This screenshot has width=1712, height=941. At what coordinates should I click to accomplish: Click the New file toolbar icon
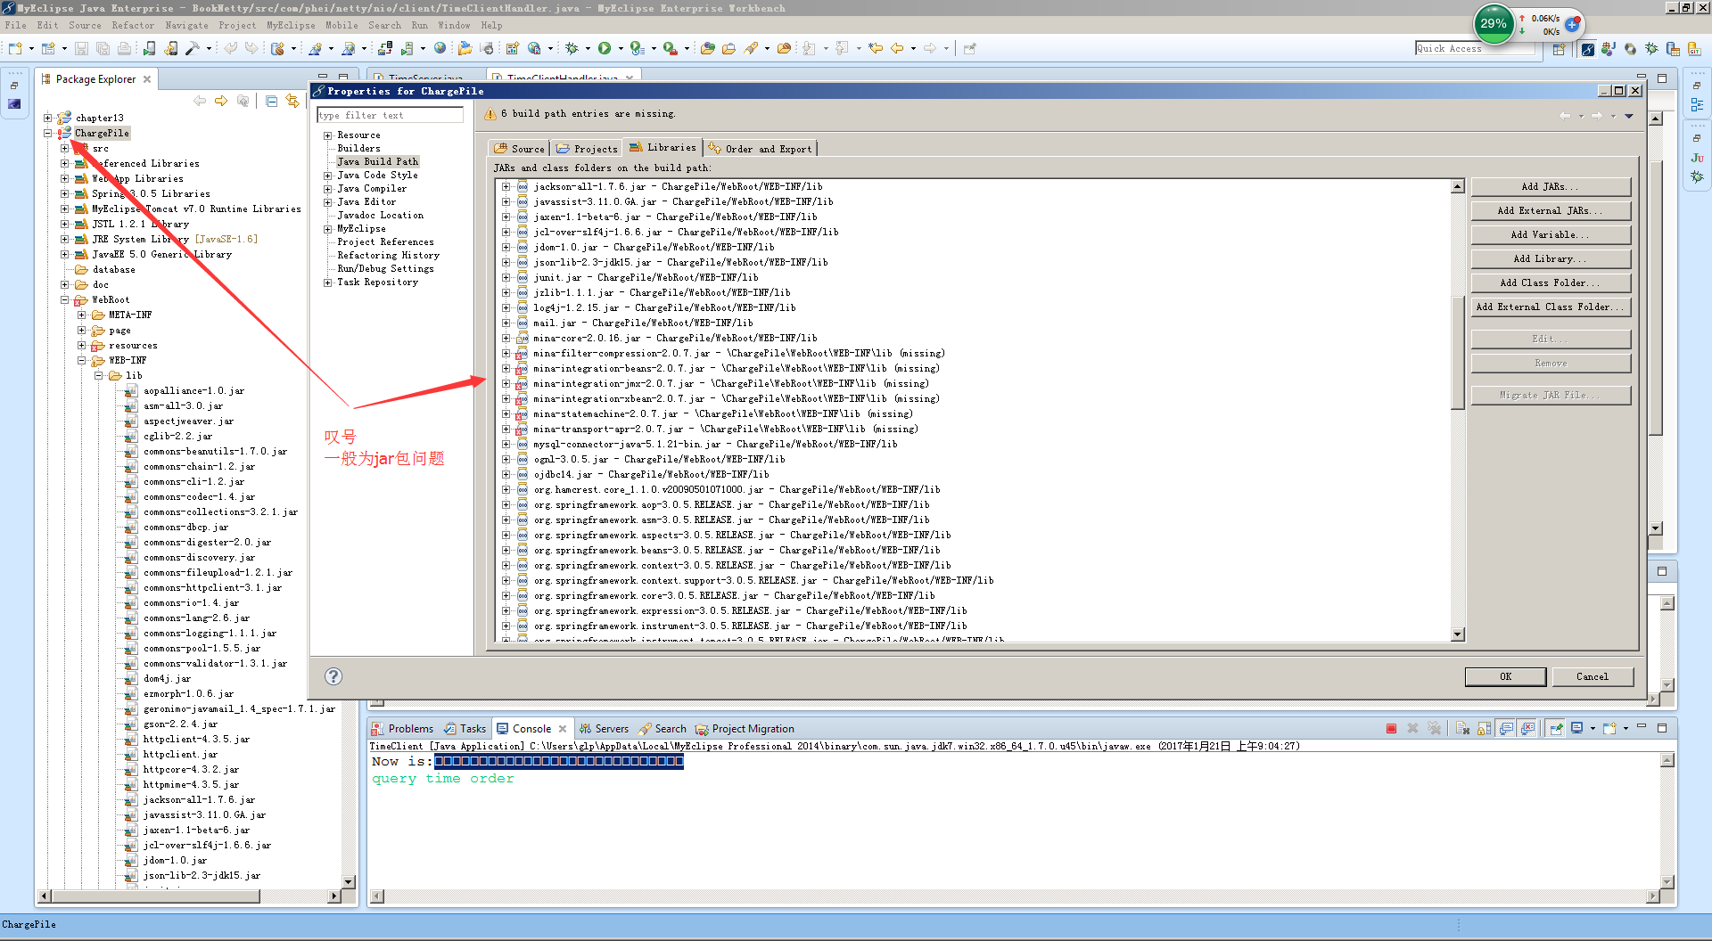(15, 48)
